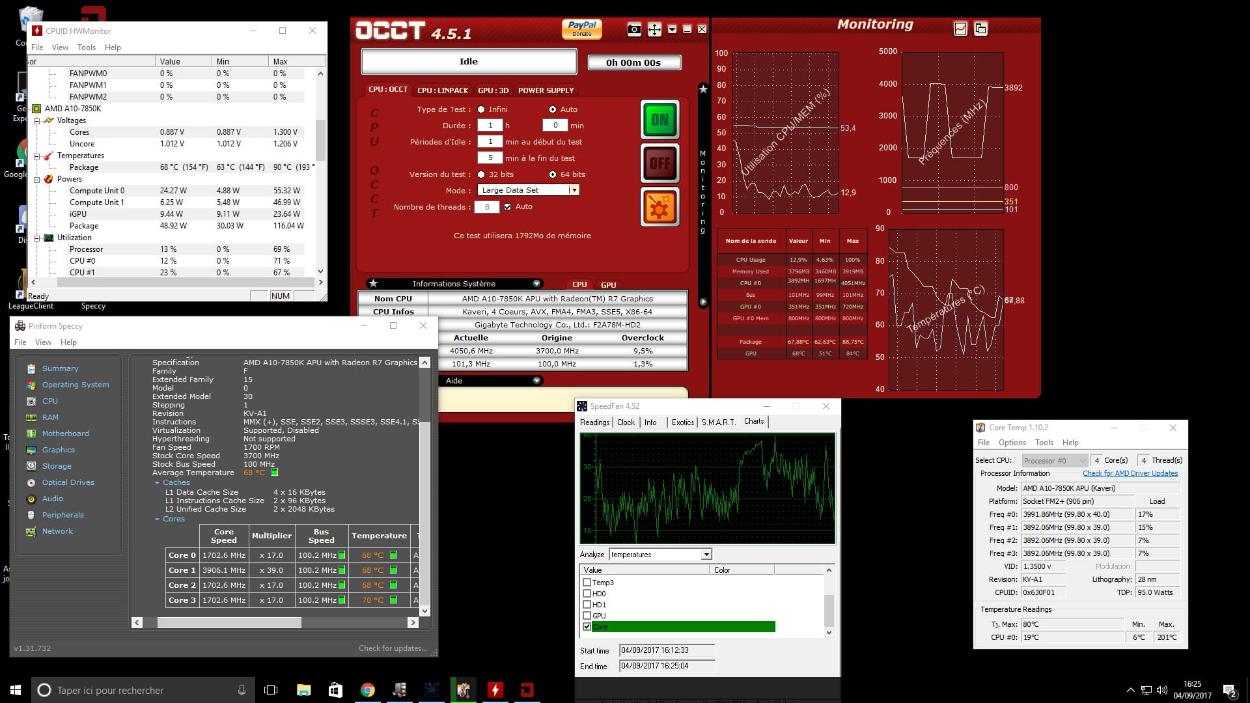The width and height of the screenshot is (1250, 703).
Task: Check the Temp3 checkbox in SpeedFan
Action: [x=587, y=583]
